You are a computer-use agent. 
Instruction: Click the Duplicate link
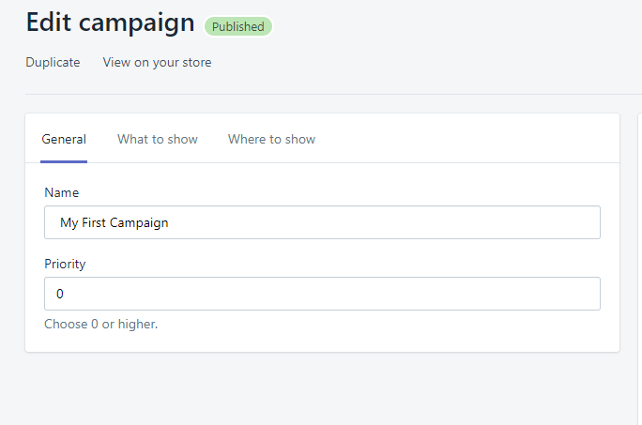[53, 63]
